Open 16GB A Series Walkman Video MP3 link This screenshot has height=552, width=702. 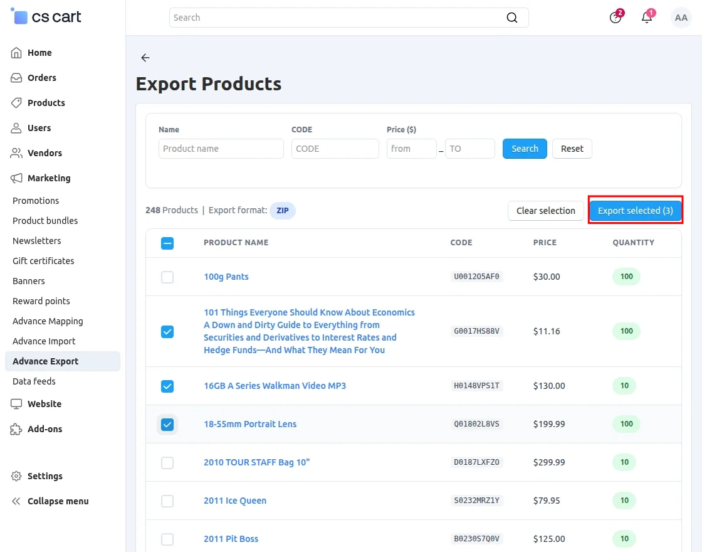(275, 386)
